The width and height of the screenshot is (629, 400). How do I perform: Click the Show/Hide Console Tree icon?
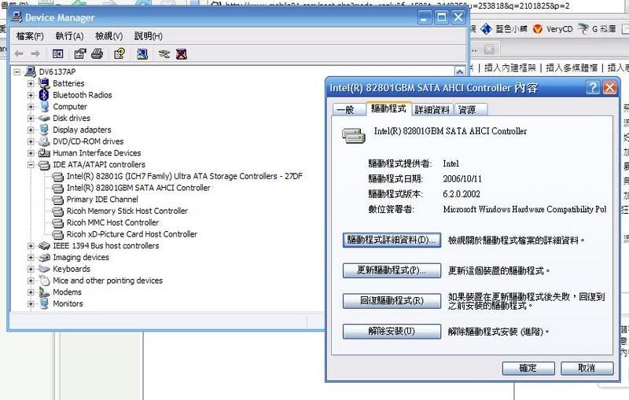click(x=57, y=54)
